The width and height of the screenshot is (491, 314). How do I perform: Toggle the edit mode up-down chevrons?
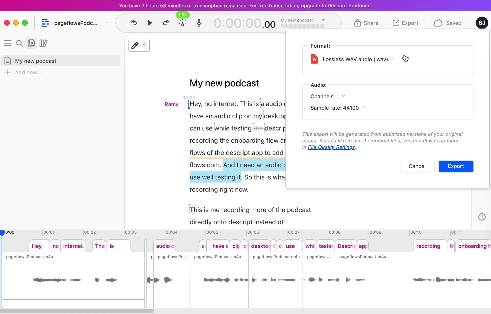pyautogui.click(x=144, y=45)
